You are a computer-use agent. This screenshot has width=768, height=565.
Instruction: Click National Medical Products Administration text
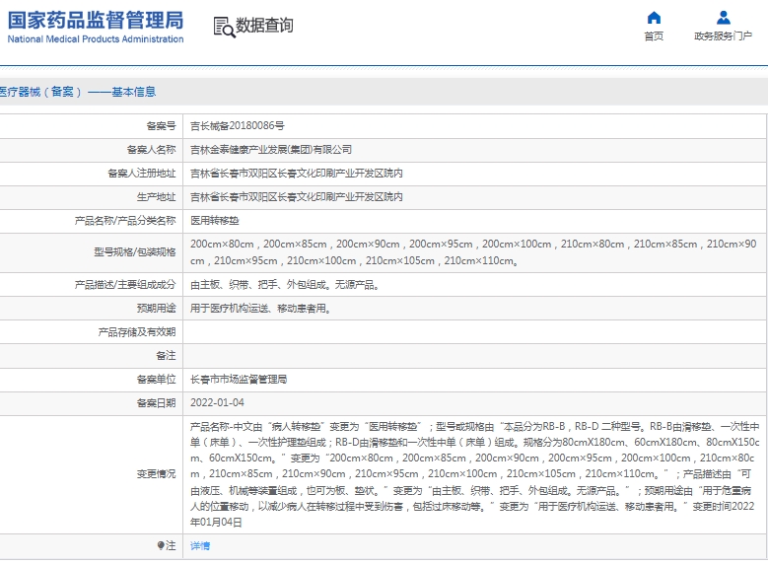point(96,39)
